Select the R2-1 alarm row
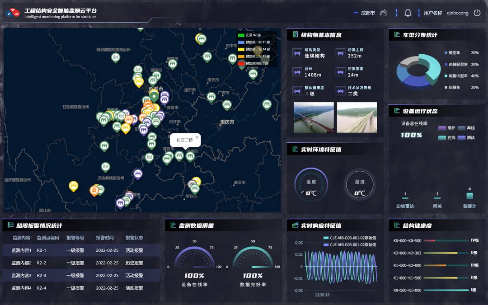Screen dimensions: 488x305 81,250
